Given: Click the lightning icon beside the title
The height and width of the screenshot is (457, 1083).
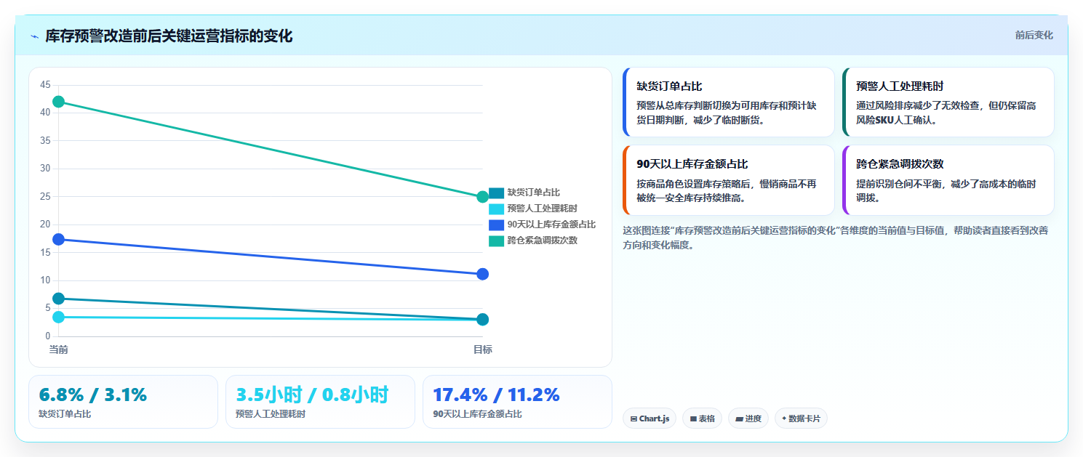Looking at the screenshot, I should 35,36.
